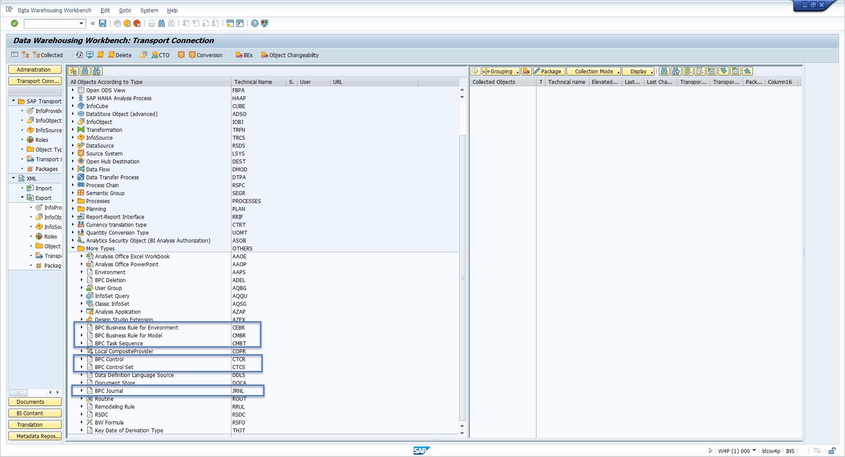Click the BEx truck button

click(244, 55)
